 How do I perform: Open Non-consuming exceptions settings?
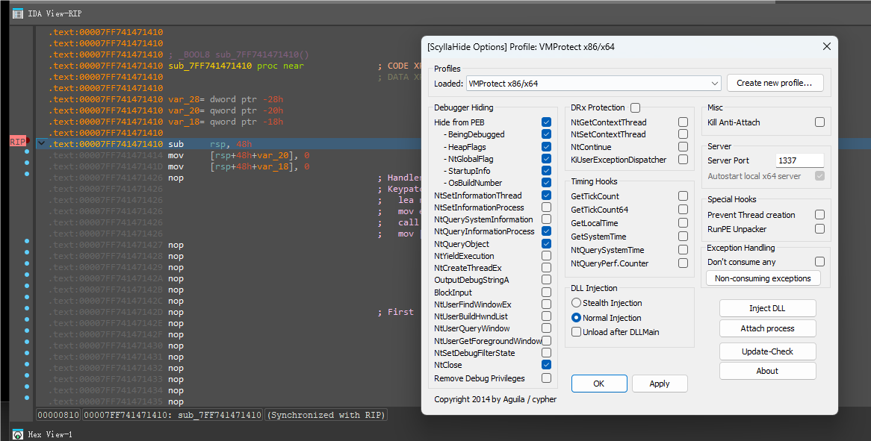(763, 278)
